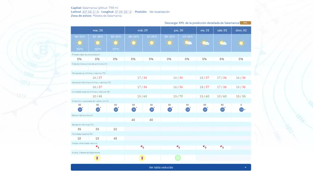Click UV index 9 flag for sáb. 01
This screenshot has height=176, width=313.
[222, 147]
